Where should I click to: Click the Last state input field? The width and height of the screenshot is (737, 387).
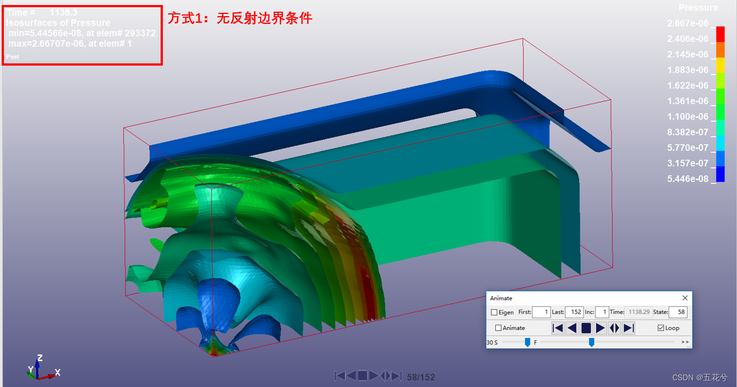tap(574, 312)
